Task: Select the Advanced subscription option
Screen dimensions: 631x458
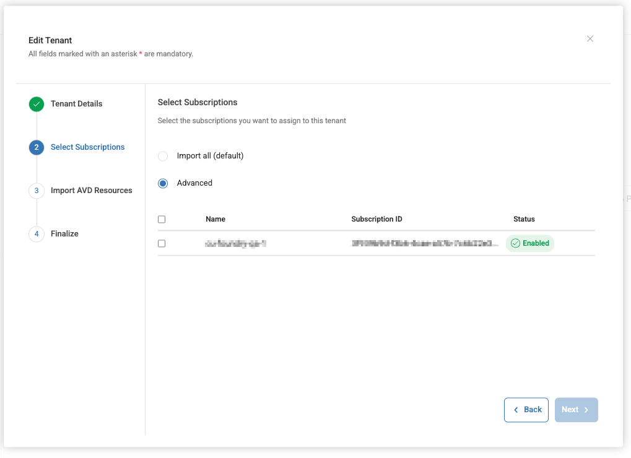Action: (x=162, y=183)
